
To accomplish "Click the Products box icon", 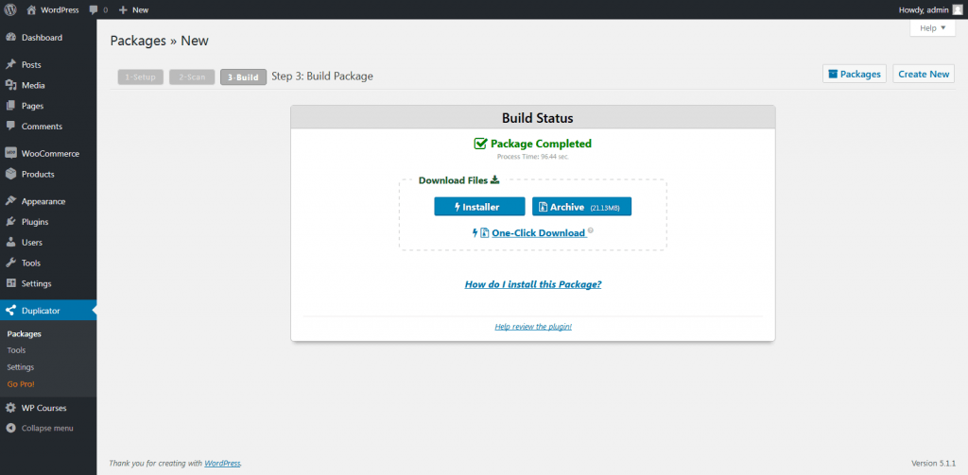I will [10, 174].
